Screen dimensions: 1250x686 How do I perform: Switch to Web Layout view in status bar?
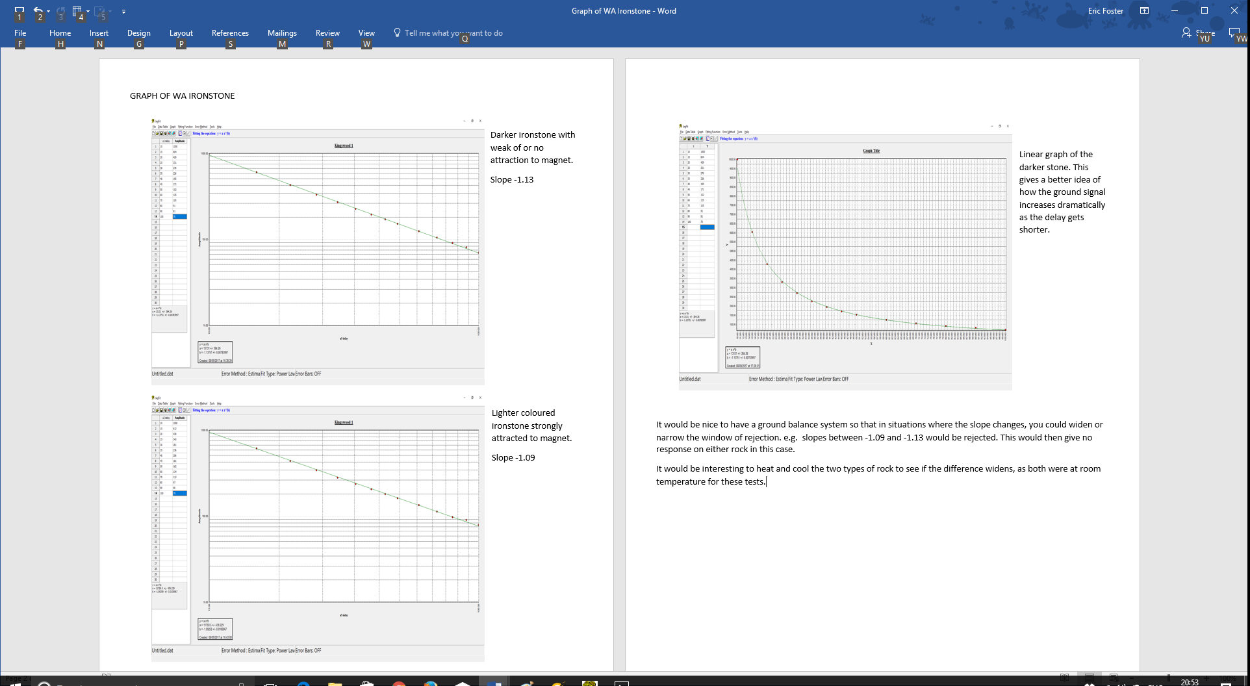1114,676
